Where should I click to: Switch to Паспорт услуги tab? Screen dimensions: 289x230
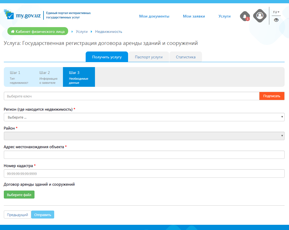(149, 57)
